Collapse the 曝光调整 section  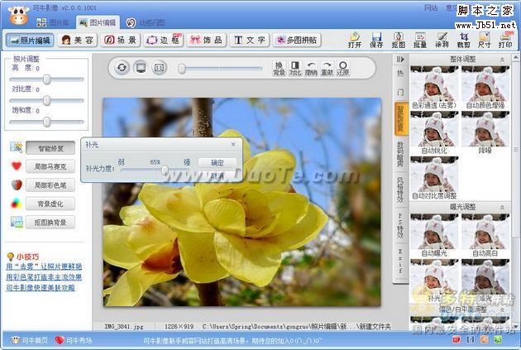click(x=502, y=207)
